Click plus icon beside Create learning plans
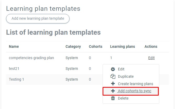This screenshot has height=109, width=175. point(113,84)
